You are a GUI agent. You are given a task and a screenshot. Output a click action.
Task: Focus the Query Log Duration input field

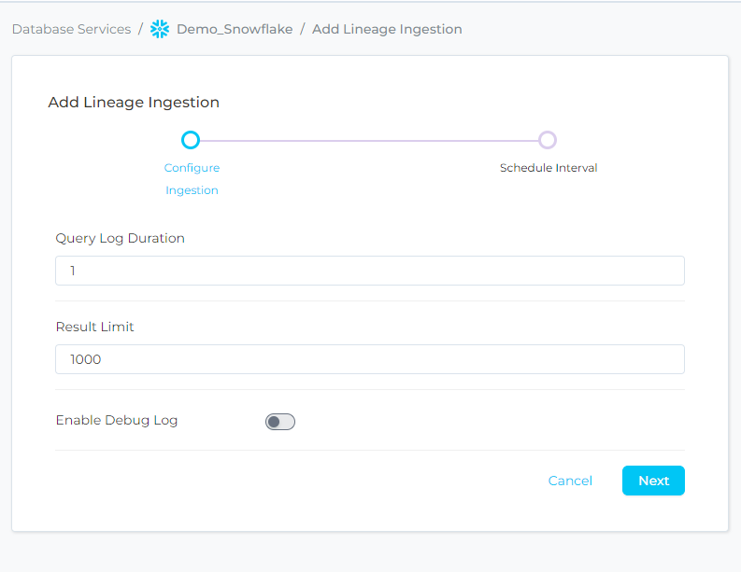coord(370,271)
